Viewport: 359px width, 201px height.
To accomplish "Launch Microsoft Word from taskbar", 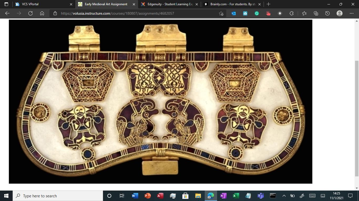I will coord(135,196).
